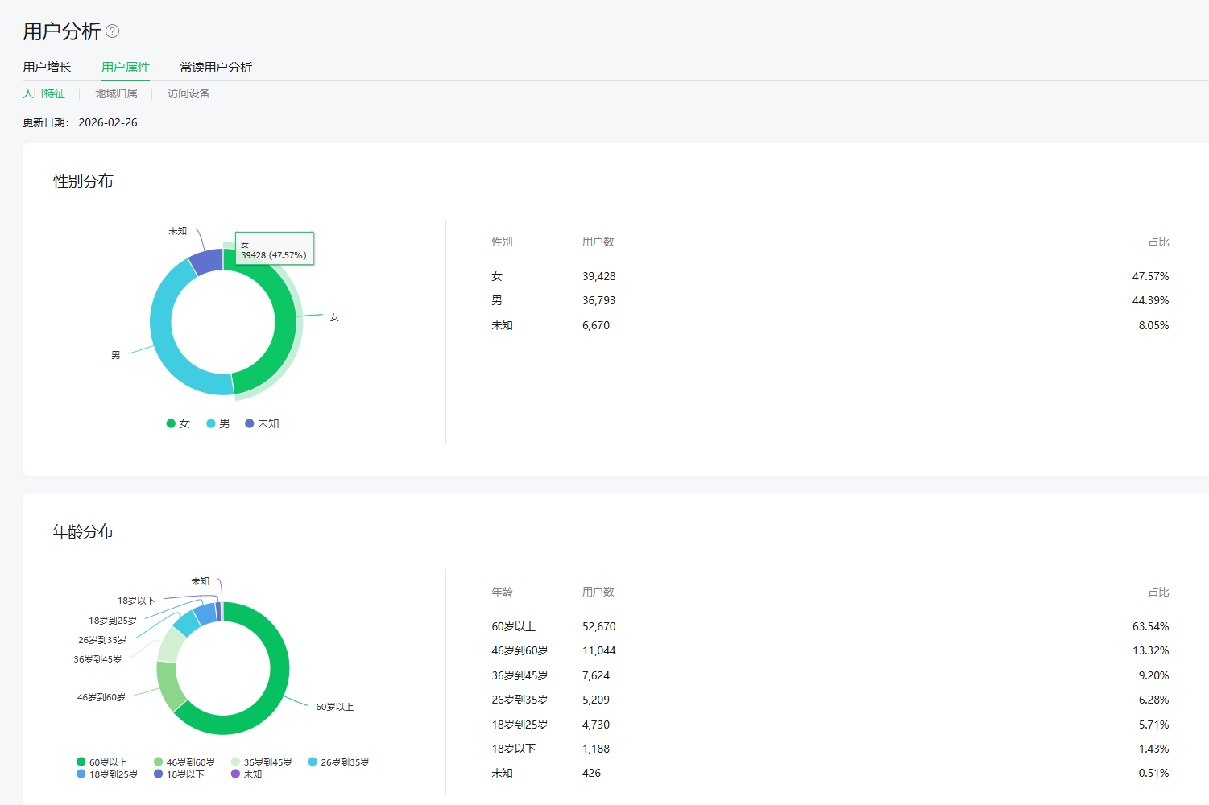Click the cyan 男 segment of gender donut
The width and height of the screenshot is (1209, 805).
pos(164,338)
